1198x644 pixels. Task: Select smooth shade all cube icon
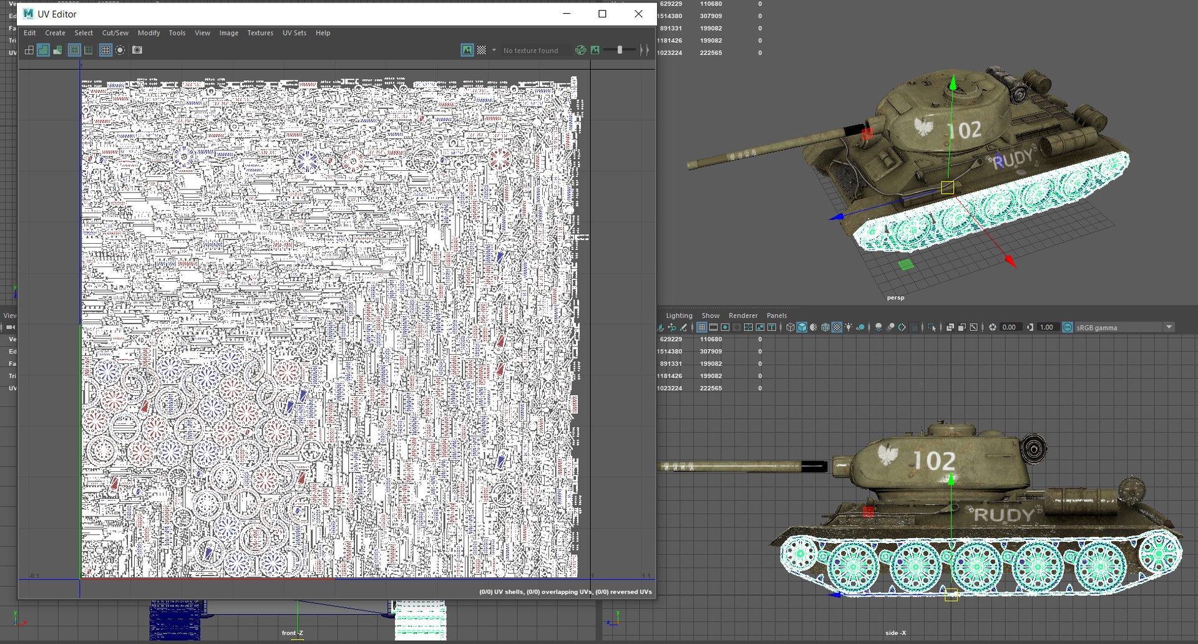[802, 327]
